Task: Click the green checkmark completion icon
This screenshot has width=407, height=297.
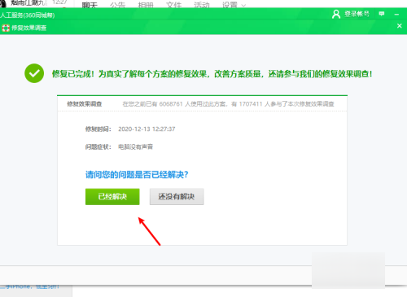Action: [34, 73]
